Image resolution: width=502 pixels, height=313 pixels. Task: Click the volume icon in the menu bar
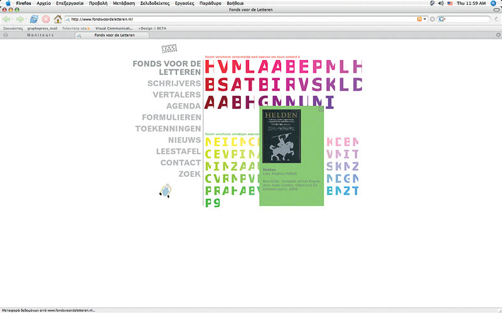pyautogui.click(x=441, y=3)
